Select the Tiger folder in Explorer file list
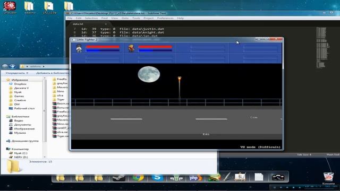 [59, 100]
